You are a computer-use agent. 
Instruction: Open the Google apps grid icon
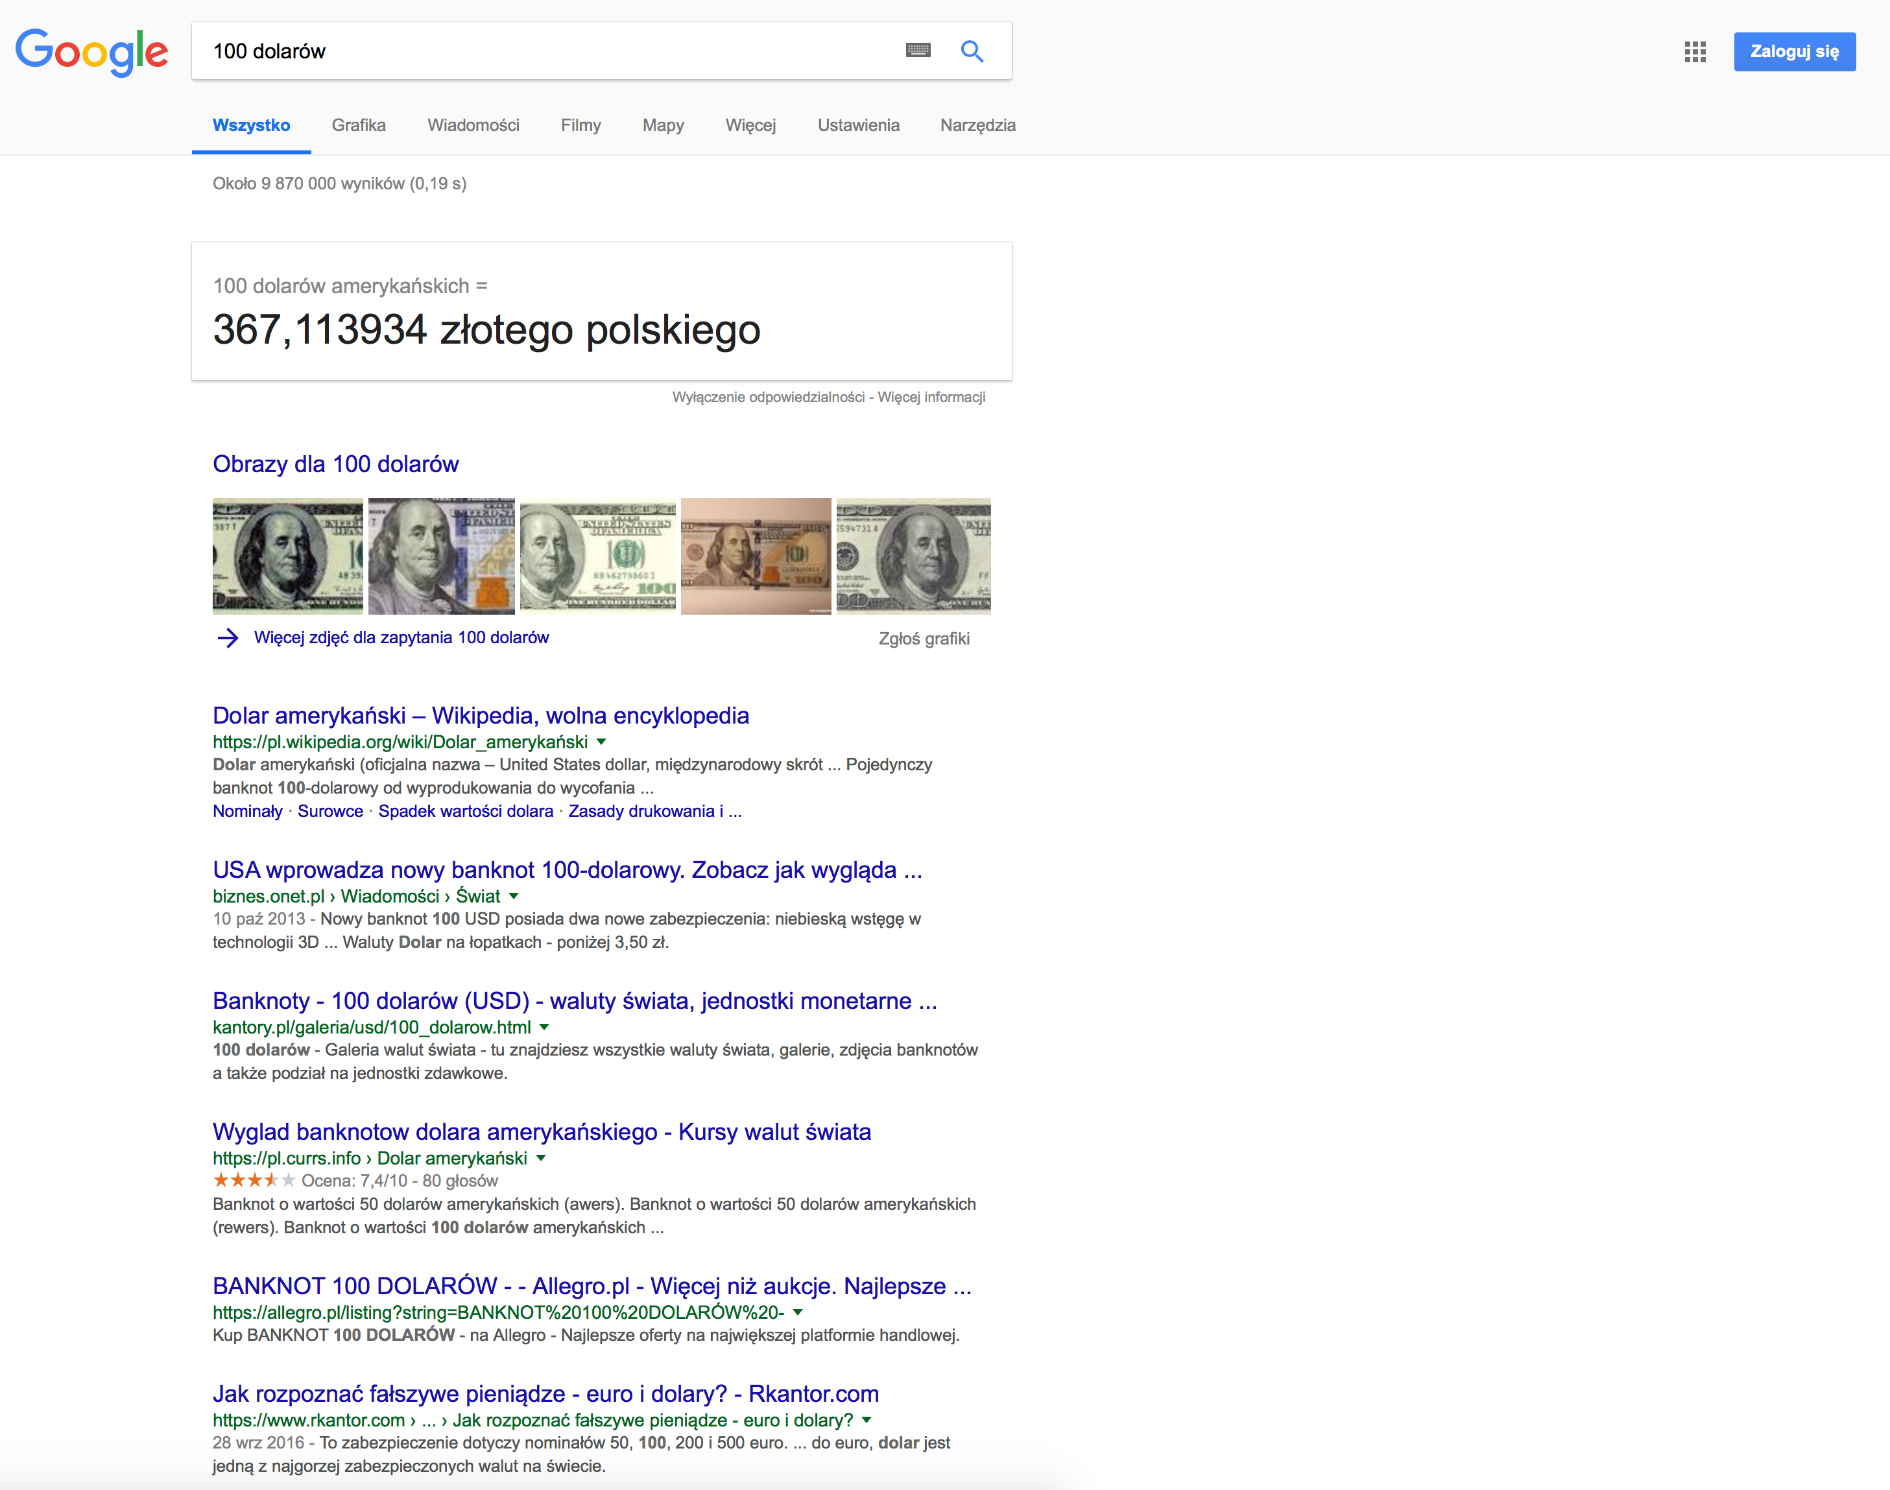point(1695,51)
